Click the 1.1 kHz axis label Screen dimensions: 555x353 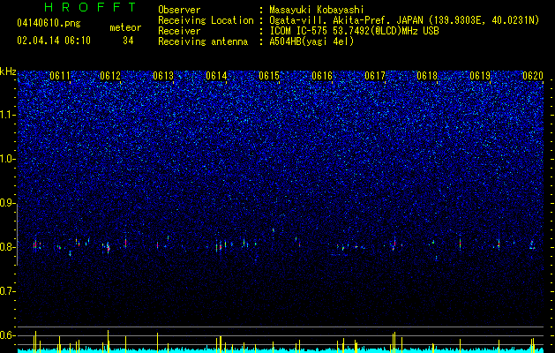(8, 115)
